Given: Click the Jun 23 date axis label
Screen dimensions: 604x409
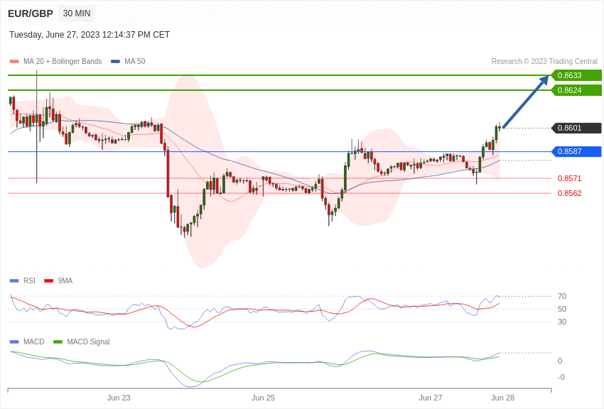Looking at the screenshot, I should click(119, 398).
